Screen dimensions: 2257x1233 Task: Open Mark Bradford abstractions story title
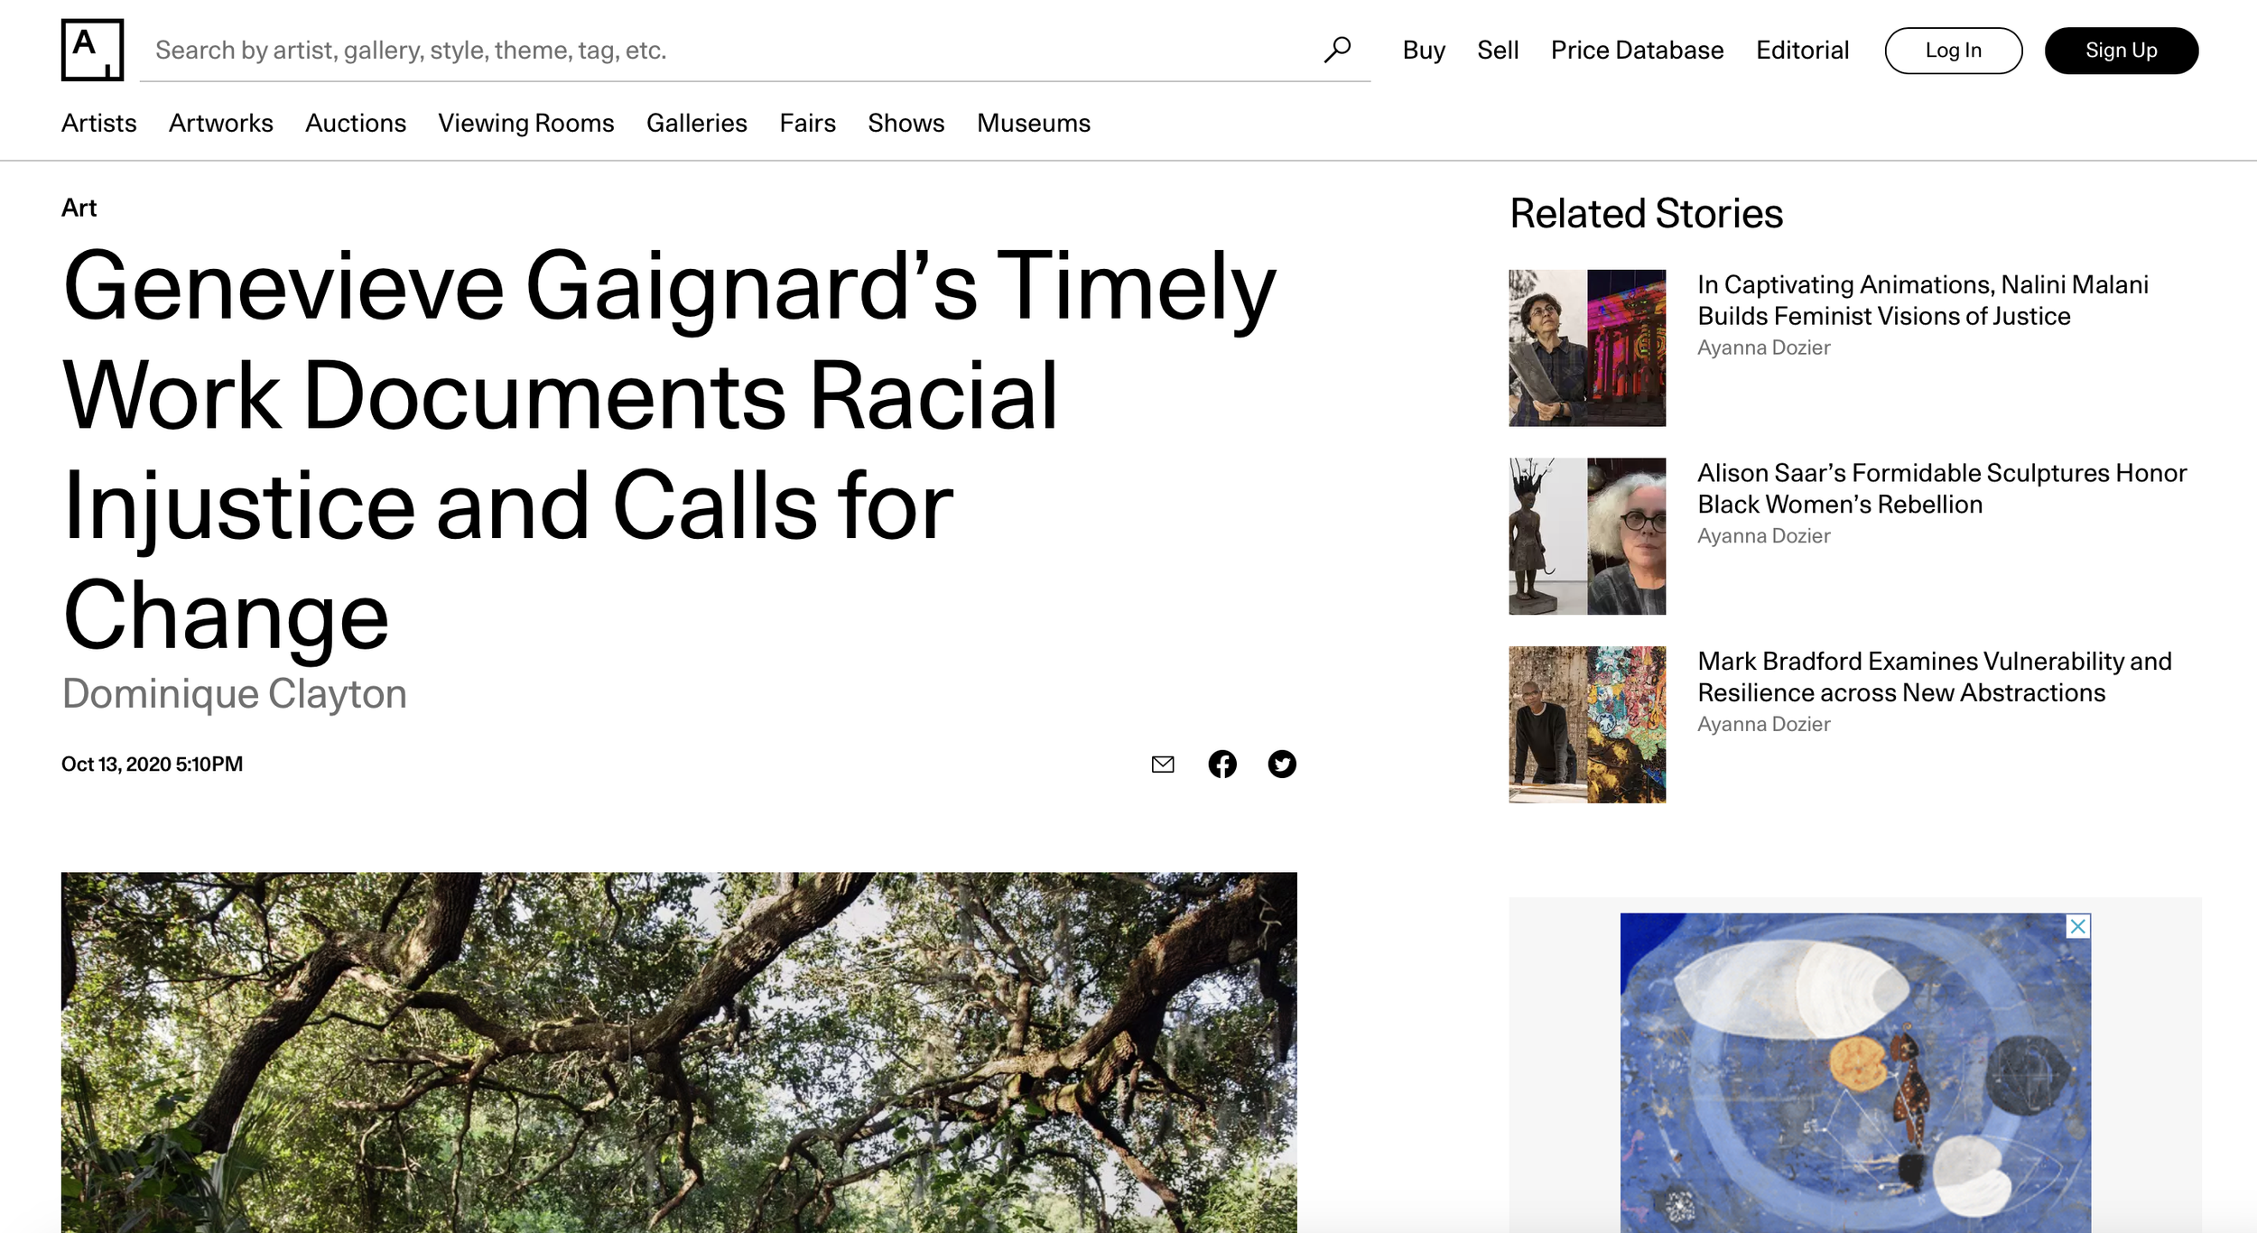(x=1935, y=677)
